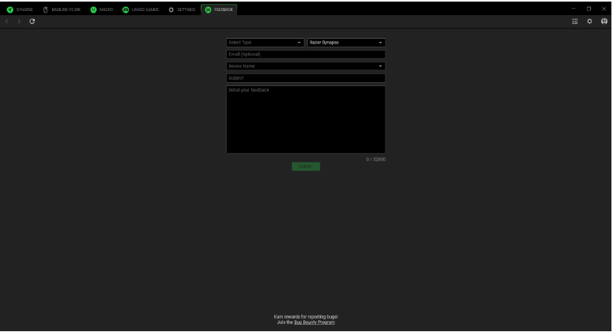The height and width of the screenshot is (332, 613).
Task: Restore the window size
Action: pyautogui.click(x=589, y=9)
